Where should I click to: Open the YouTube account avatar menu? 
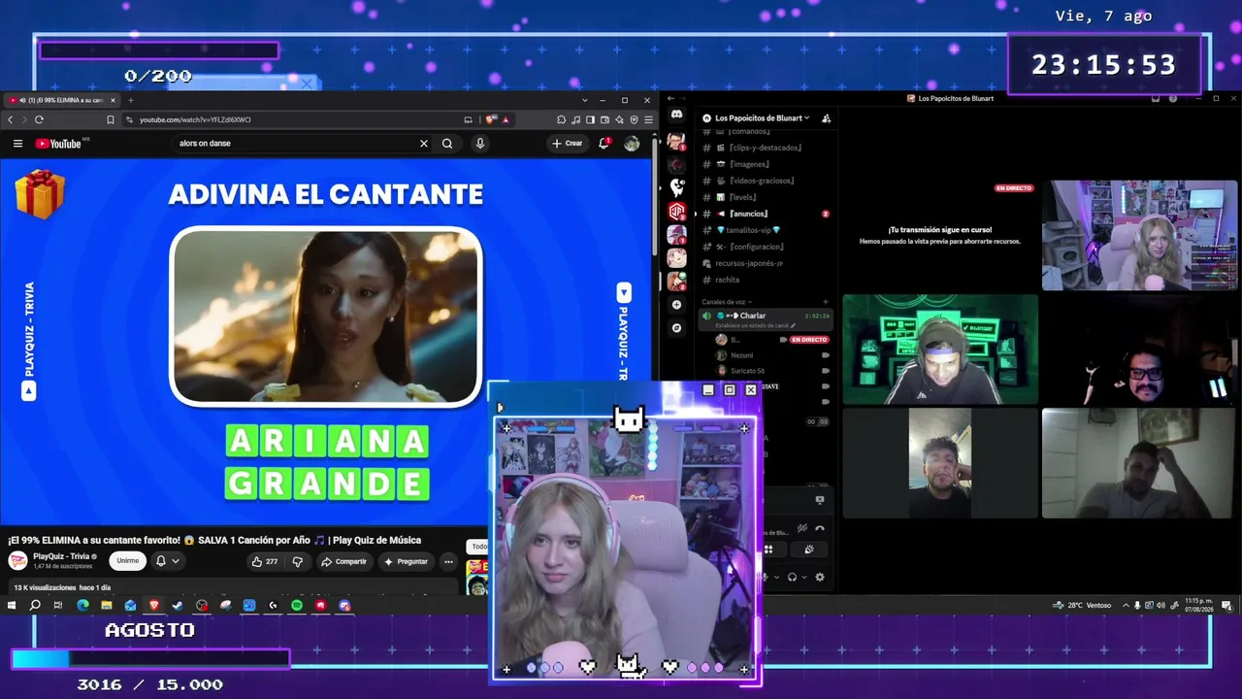point(632,144)
